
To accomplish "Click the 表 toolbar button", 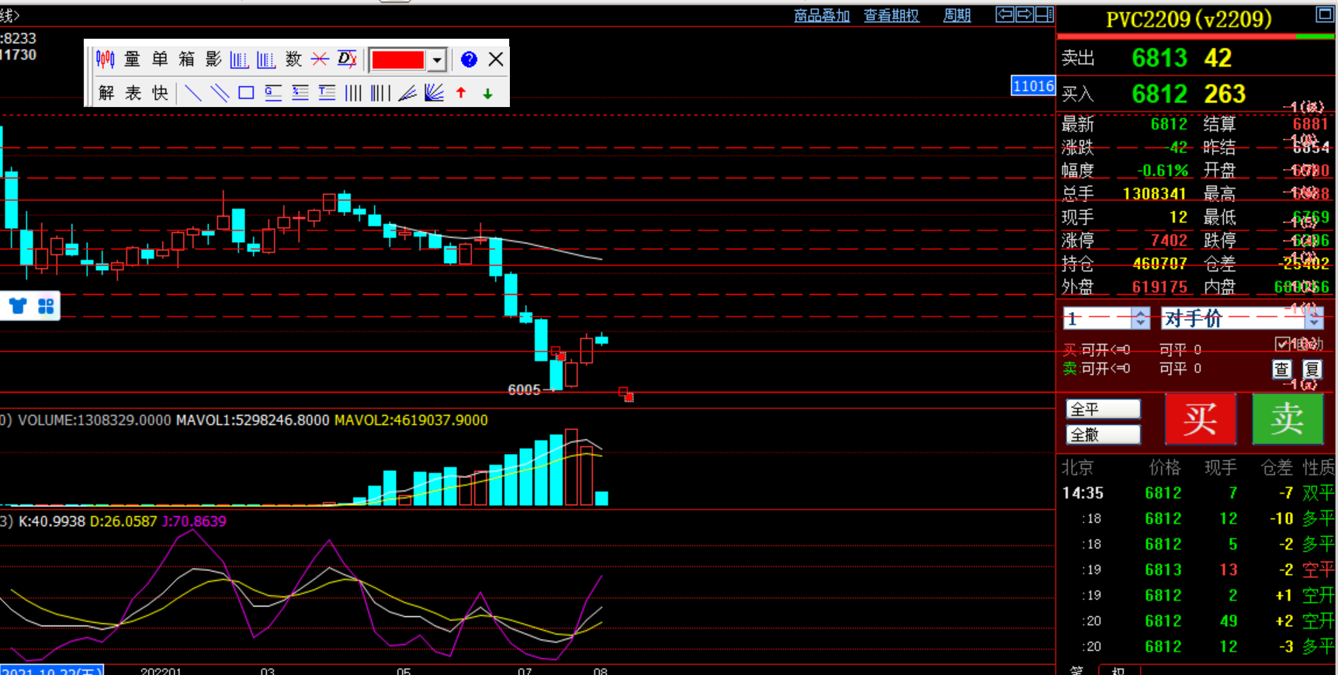I will [x=133, y=93].
